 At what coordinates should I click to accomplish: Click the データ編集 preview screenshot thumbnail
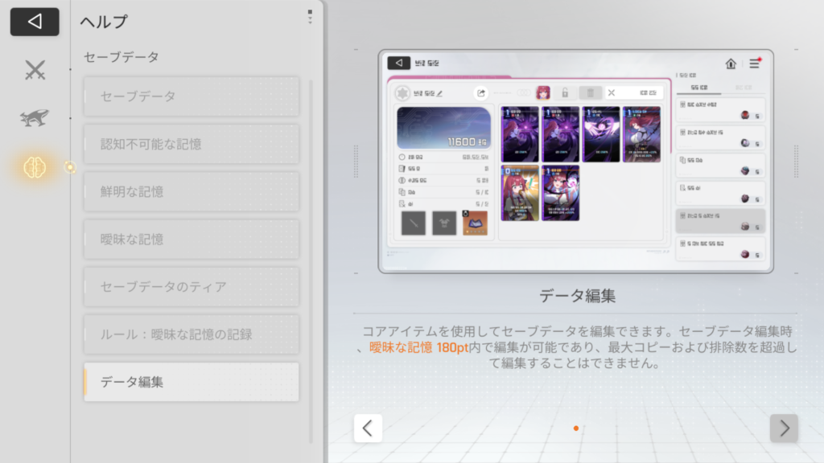click(576, 162)
